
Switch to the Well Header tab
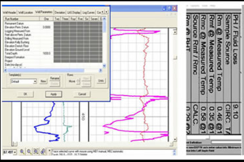(x=10, y=12)
